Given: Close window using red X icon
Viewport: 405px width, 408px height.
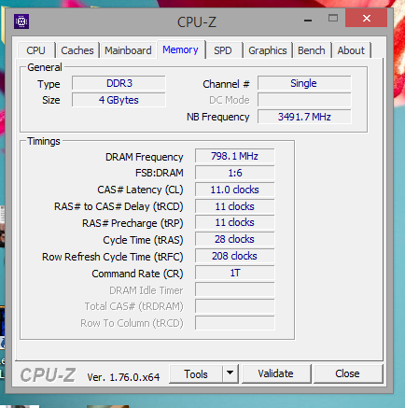Looking at the screenshot, I should pos(366,19).
